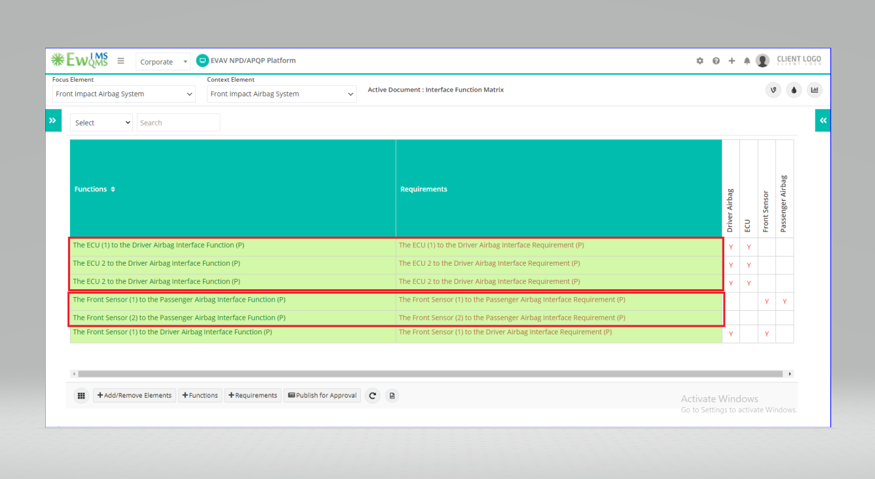Select Front Sensor (1) to Passenger Airbag Interface Requirement
Screen dimensions: 875x479
coord(512,300)
